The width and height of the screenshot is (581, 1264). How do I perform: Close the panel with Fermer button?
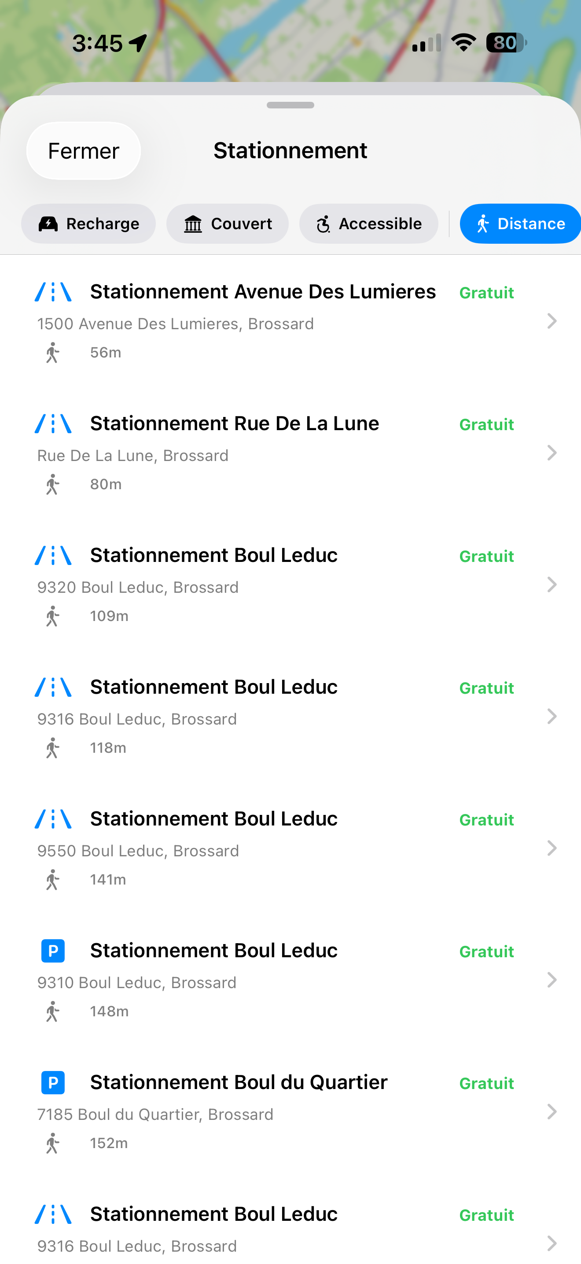pyautogui.click(x=84, y=151)
